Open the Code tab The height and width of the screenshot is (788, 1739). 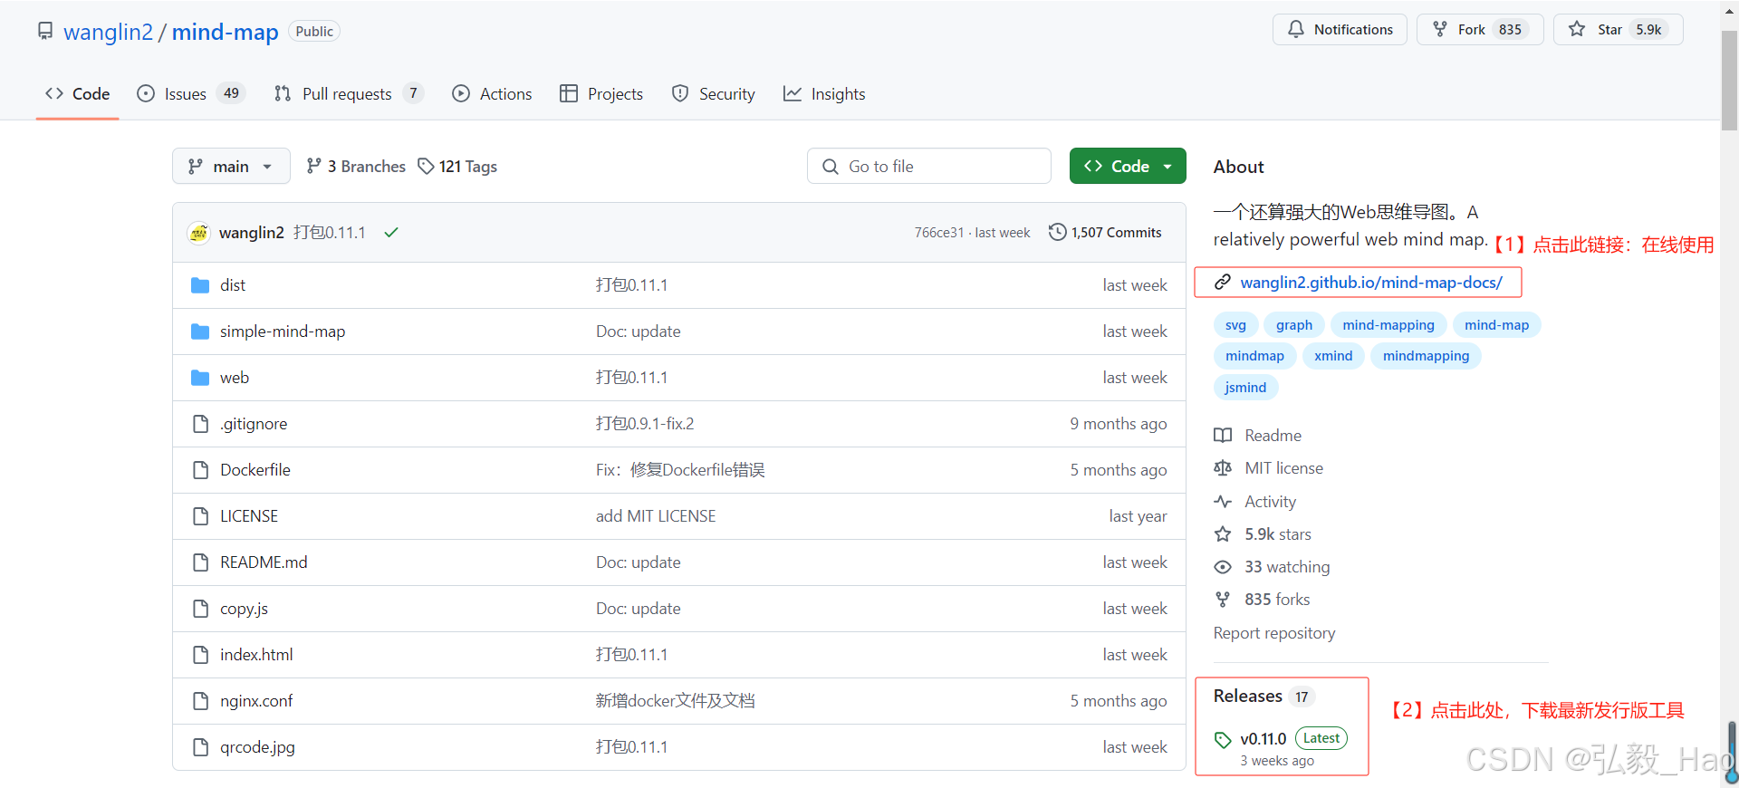pos(78,94)
